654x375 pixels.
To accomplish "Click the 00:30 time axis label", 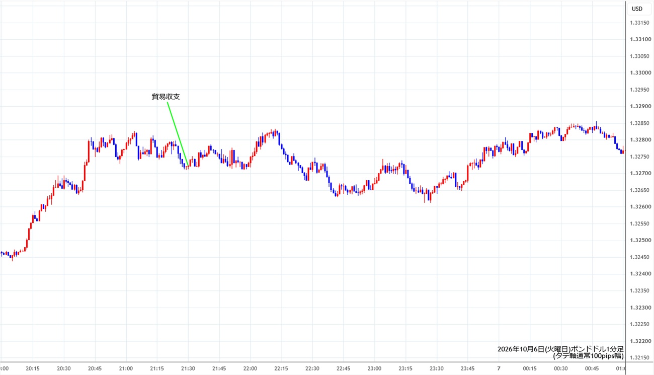I will [x=561, y=368].
